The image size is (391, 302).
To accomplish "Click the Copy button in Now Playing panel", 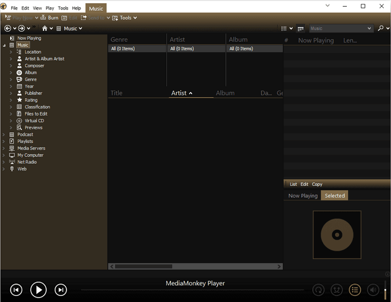I will click(317, 184).
